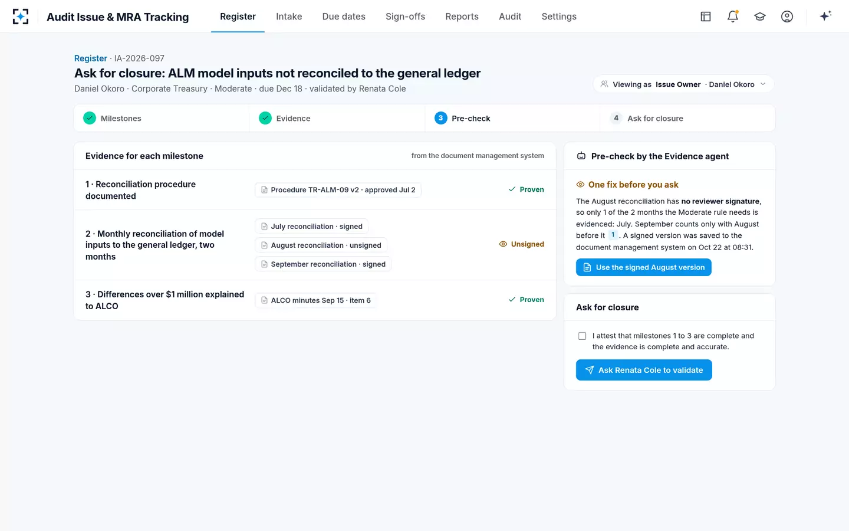Open the graduation cap learning icon

coord(760,17)
